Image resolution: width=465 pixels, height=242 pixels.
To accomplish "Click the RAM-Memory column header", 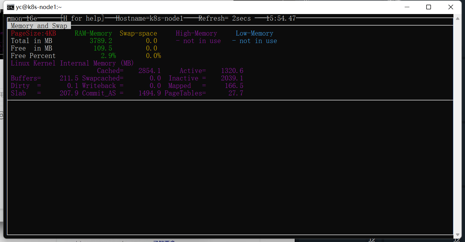I will pyautogui.click(x=93, y=33).
